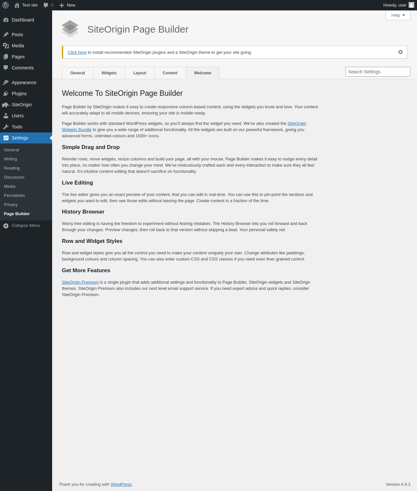Click the home icon beside Test site
This screenshot has width=417, height=491.
tap(17, 5)
